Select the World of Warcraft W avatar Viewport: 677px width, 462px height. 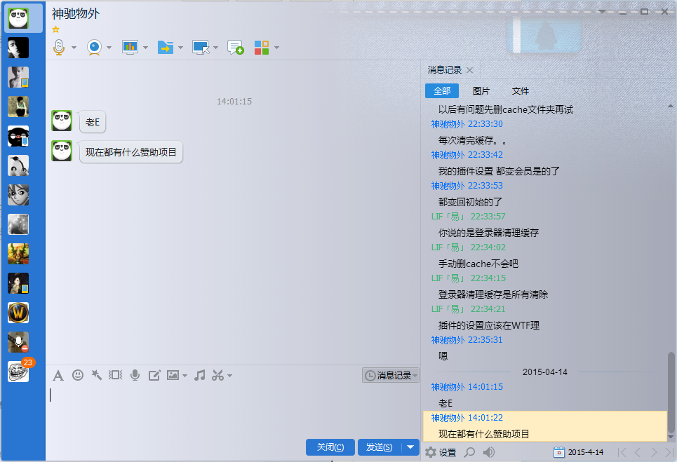click(x=18, y=313)
